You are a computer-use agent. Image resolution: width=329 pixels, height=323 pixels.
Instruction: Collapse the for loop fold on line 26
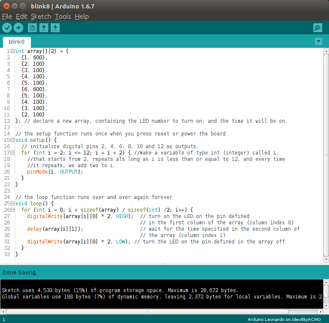pyautogui.click(x=12, y=210)
